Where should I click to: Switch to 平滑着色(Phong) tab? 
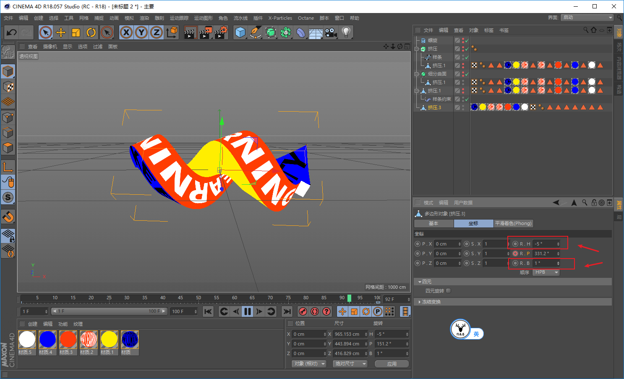click(x=513, y=224)
